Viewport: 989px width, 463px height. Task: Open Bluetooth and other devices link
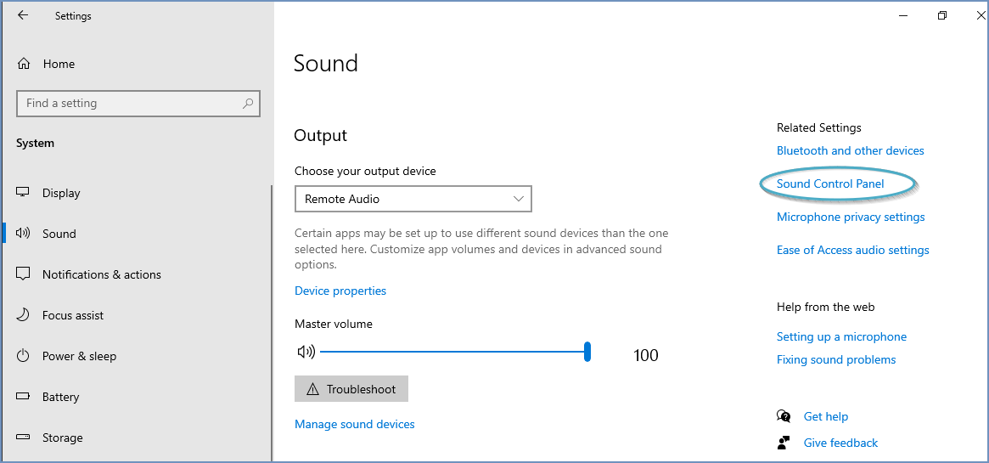pyautogui.click(x=850, y=150)
